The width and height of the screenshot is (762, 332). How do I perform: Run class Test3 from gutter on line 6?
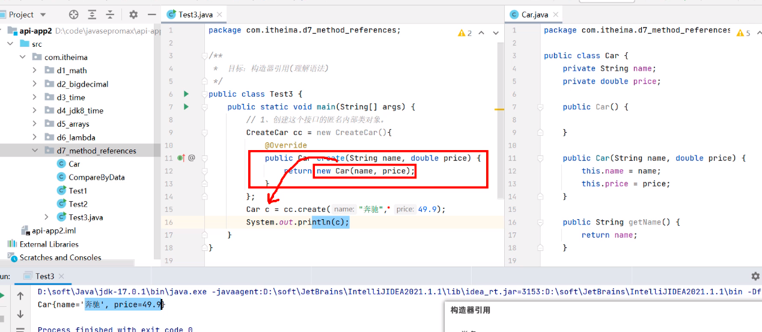[x=186, y=94]
